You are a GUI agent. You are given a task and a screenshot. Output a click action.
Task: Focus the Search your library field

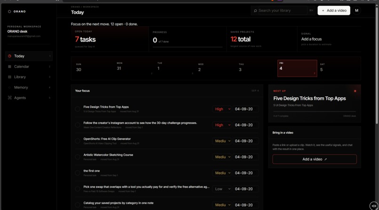pyautogui.click(x=283, y=11)
